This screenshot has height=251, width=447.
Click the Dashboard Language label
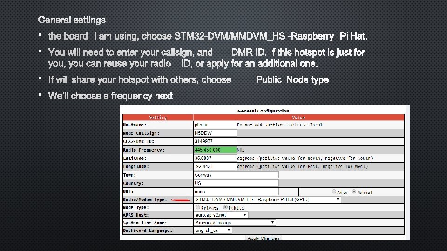[x=148, y=230]
